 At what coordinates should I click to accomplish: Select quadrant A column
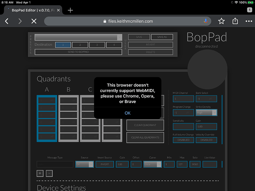47,118
